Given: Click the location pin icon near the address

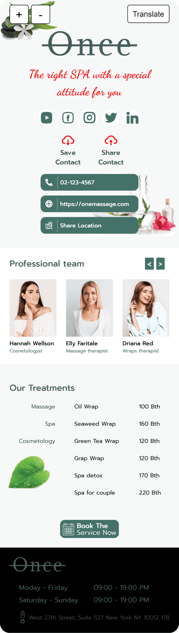Looking at the screenshot, I should [x=23, y=617].
